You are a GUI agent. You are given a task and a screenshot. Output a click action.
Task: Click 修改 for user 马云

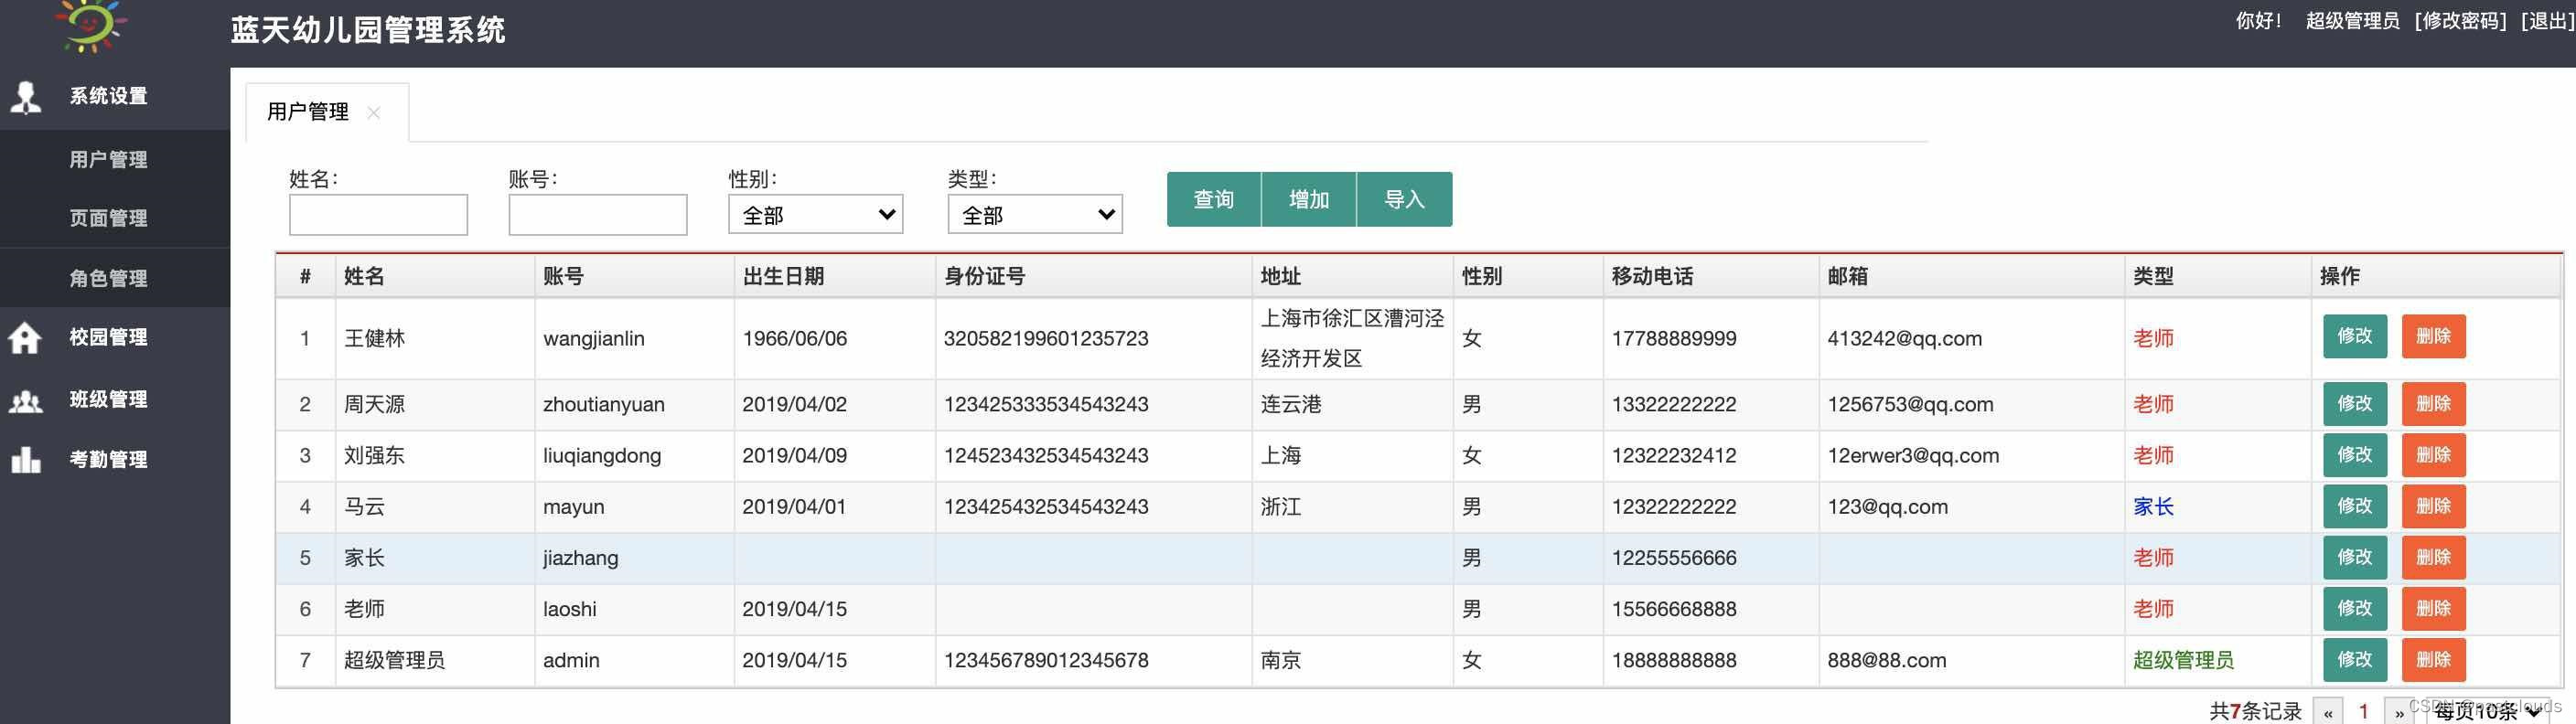coord(2355,506)
